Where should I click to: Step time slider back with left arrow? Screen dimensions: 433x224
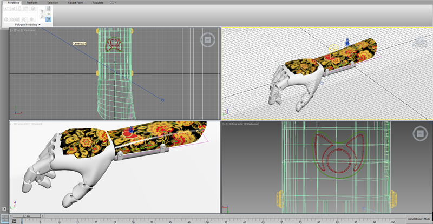[x=11, y=216]
